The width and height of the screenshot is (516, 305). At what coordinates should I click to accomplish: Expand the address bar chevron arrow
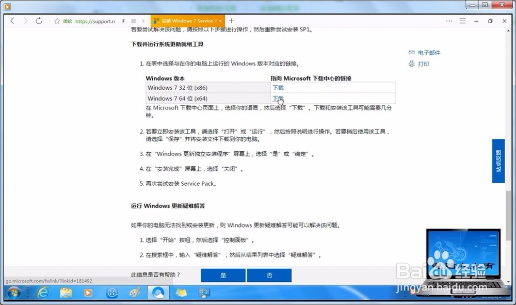click(143, 21)
